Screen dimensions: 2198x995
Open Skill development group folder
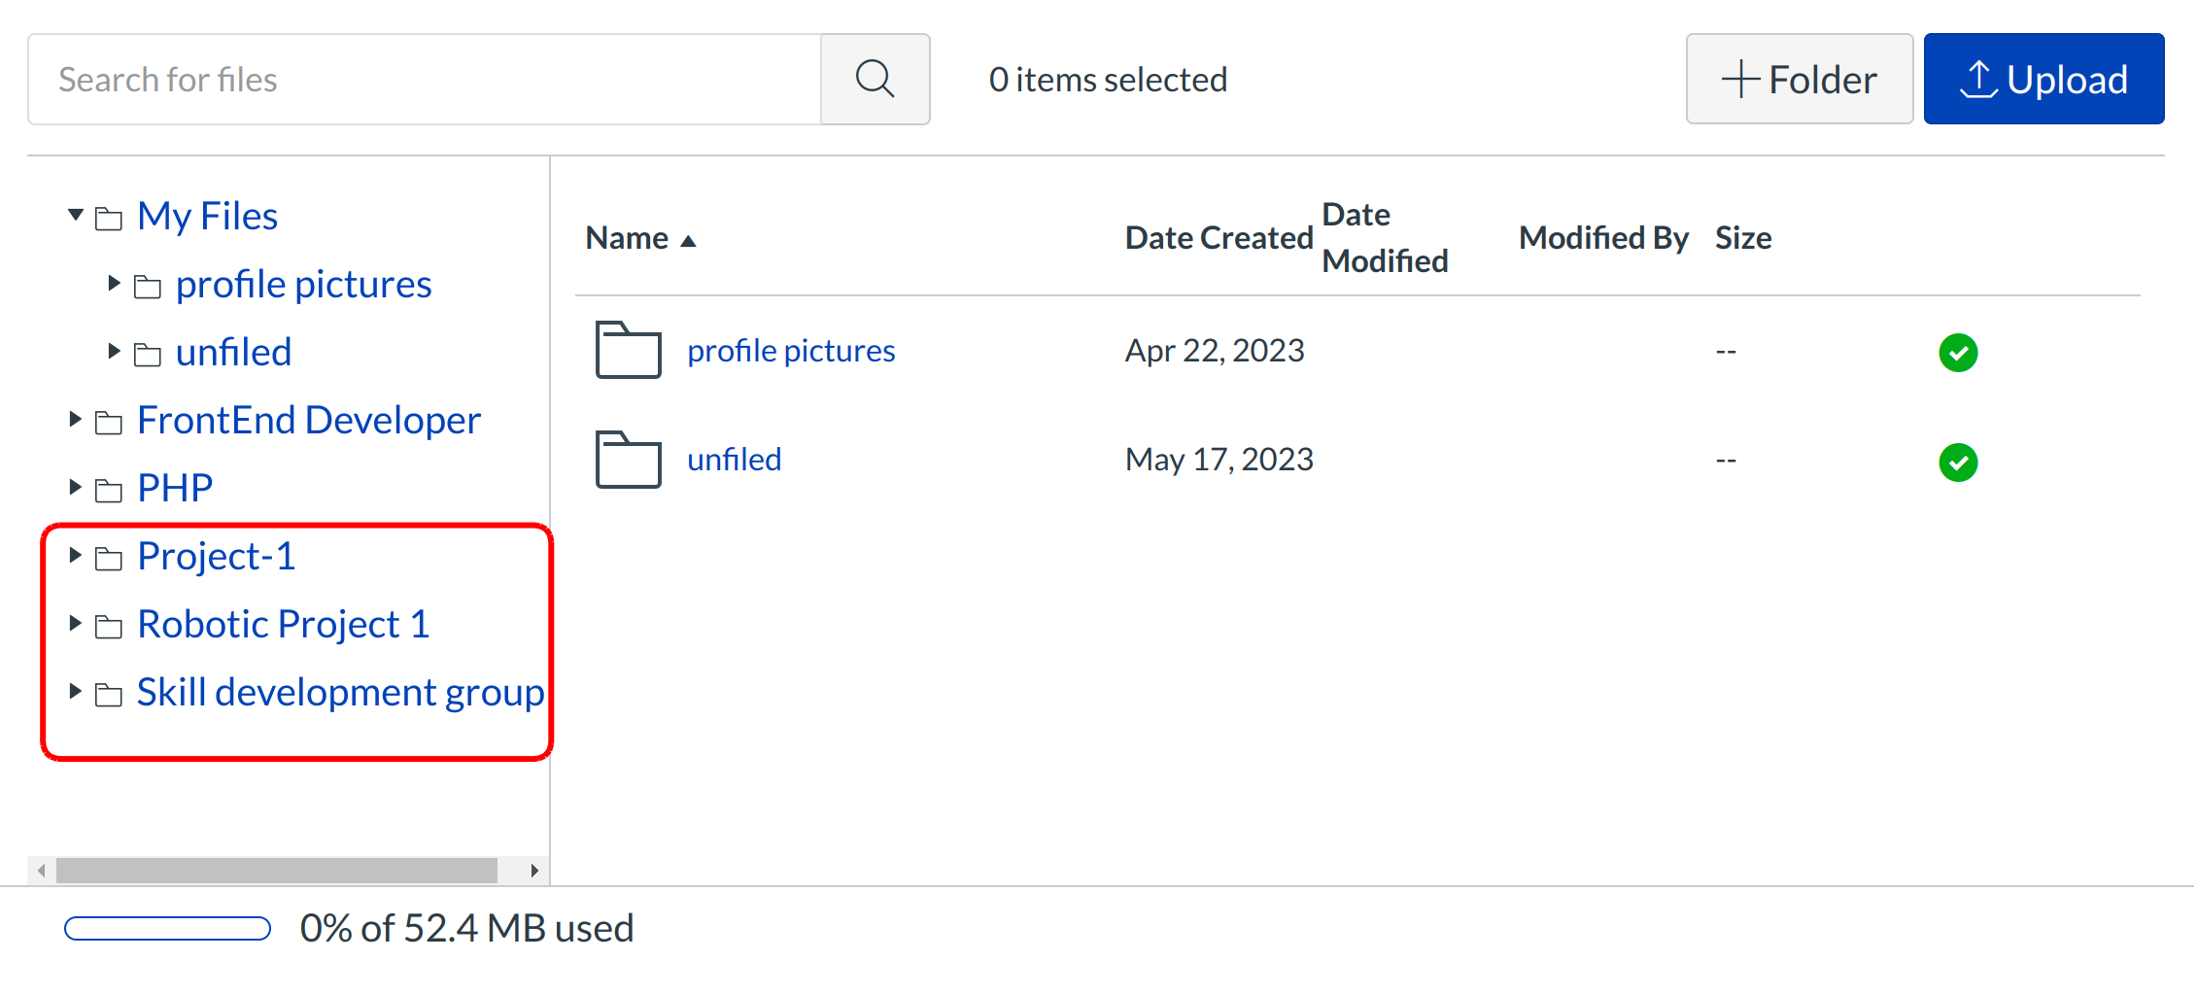point(340,693)
